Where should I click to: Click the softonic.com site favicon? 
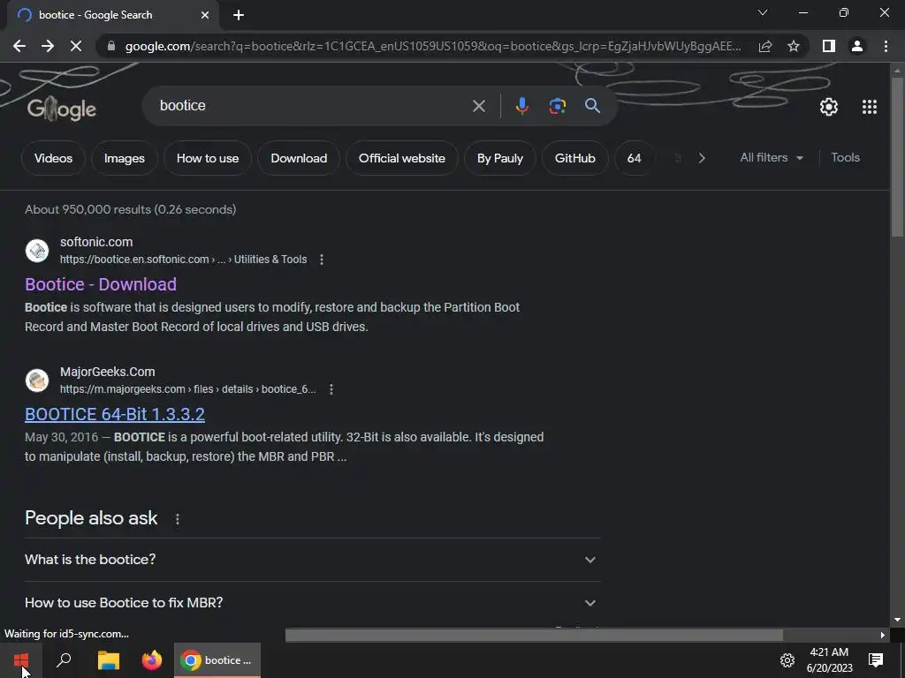click(37, 251)
